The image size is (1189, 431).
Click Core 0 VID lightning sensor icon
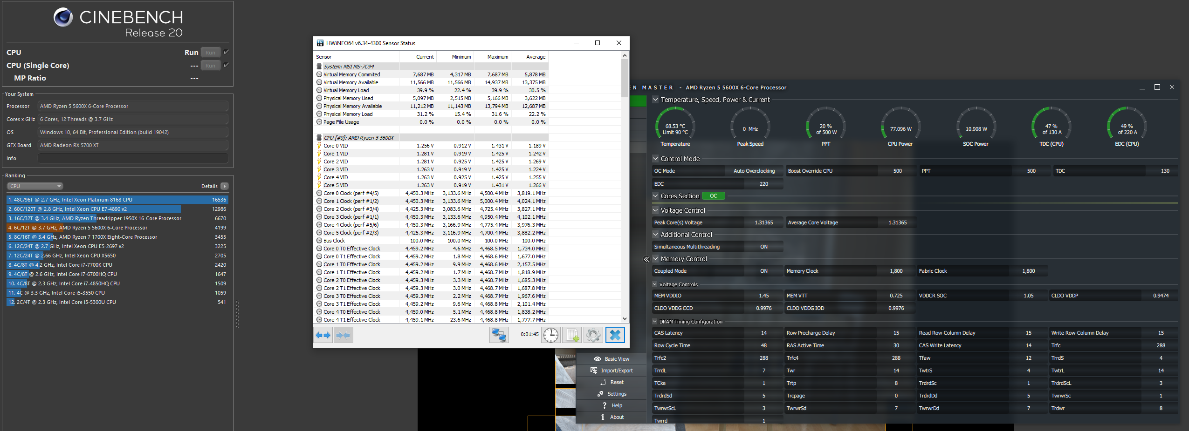click(319, 146)
